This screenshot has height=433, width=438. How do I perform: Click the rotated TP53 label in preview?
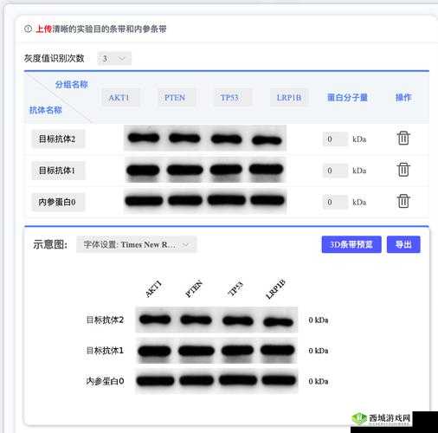[235, 288]
